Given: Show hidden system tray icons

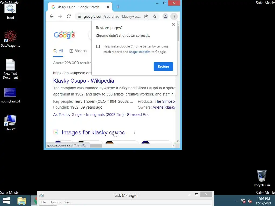Looking at the screenshot, I should point(237,201).
